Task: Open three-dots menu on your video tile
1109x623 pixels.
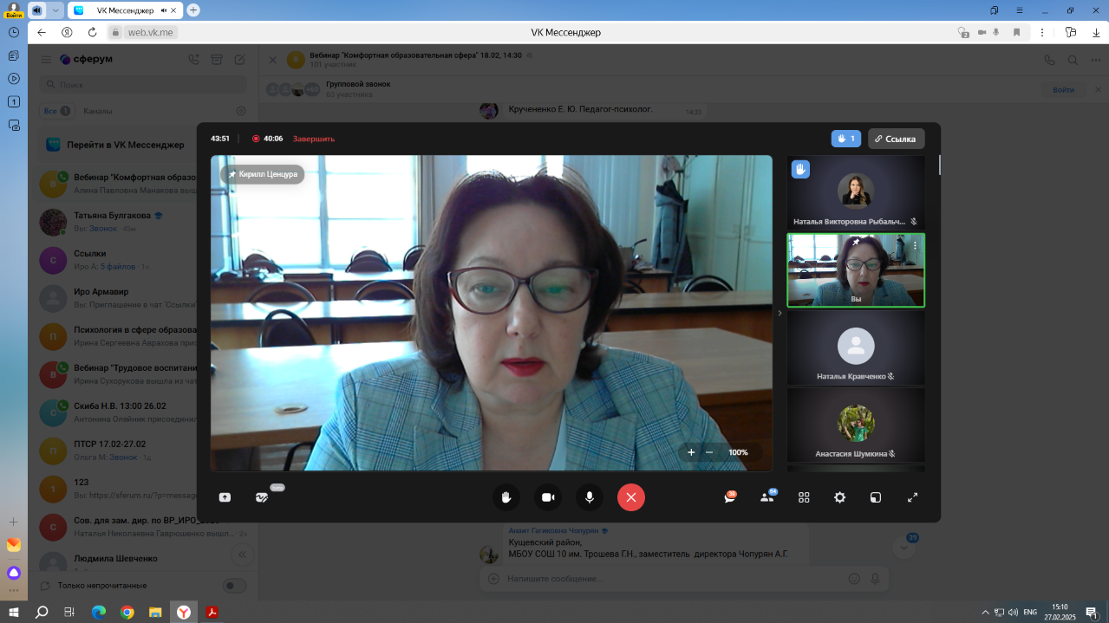Action: pos(914,246)
